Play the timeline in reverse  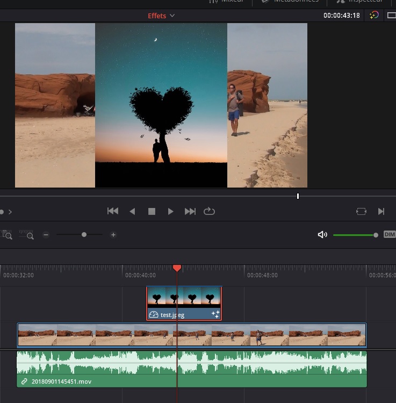pos(132,211)
